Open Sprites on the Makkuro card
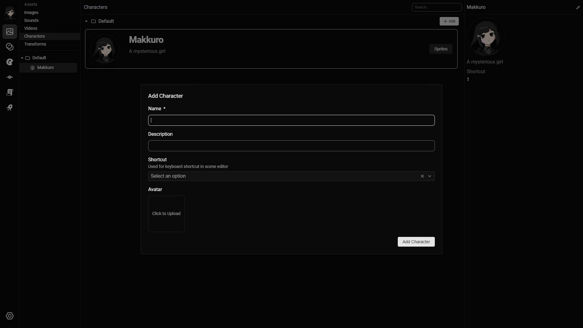The height and width of the screenshot is (328, 583). tap(441, 49)
